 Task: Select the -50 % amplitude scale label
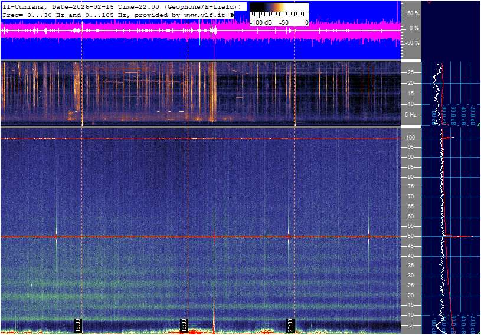412,43
